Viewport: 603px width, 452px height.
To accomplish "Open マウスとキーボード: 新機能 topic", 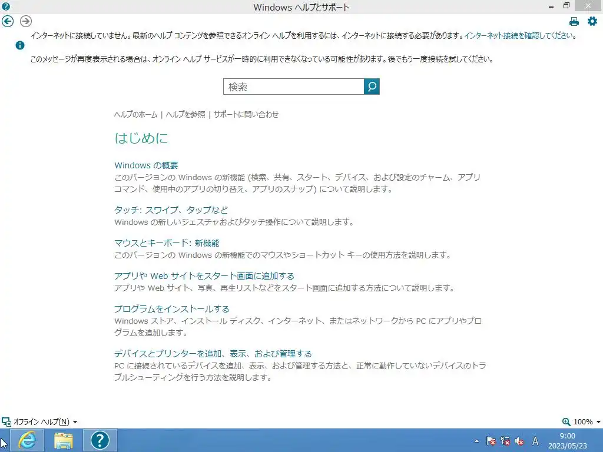I will tap(167, 243).
